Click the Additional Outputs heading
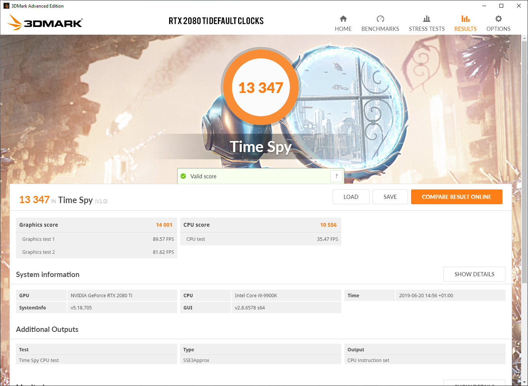528x386 pixels. click(x=47, y=329)
